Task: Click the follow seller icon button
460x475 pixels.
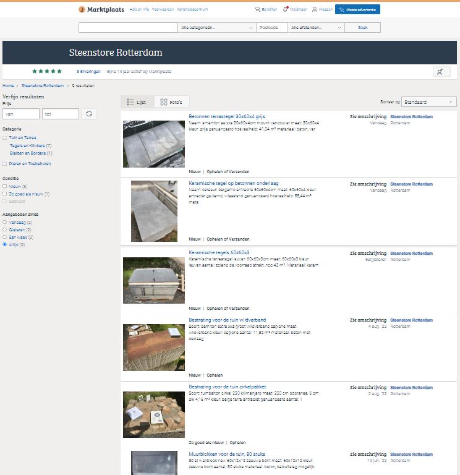Action: coord(441,72)
